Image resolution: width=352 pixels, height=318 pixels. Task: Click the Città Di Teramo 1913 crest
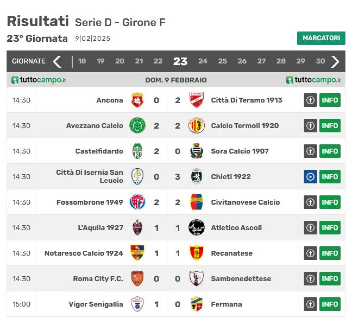click(196, 100)
